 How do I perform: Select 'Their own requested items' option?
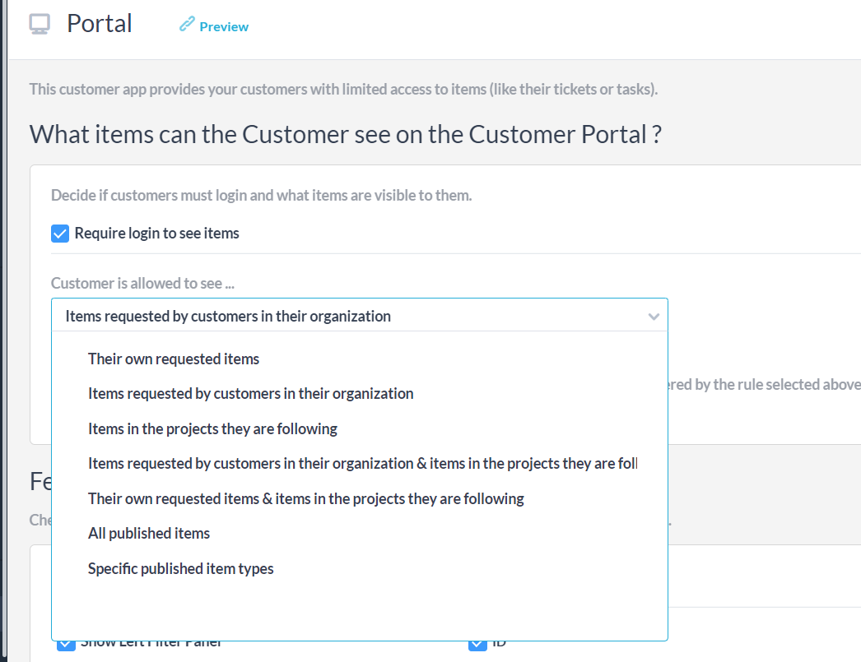click(174, 359)
